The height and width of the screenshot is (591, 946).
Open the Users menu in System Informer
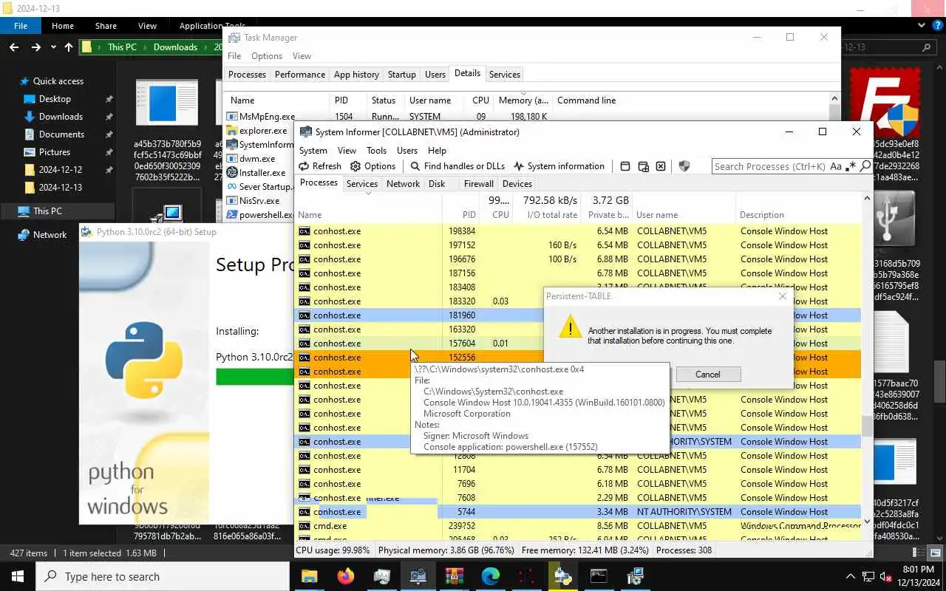point(407,150)
